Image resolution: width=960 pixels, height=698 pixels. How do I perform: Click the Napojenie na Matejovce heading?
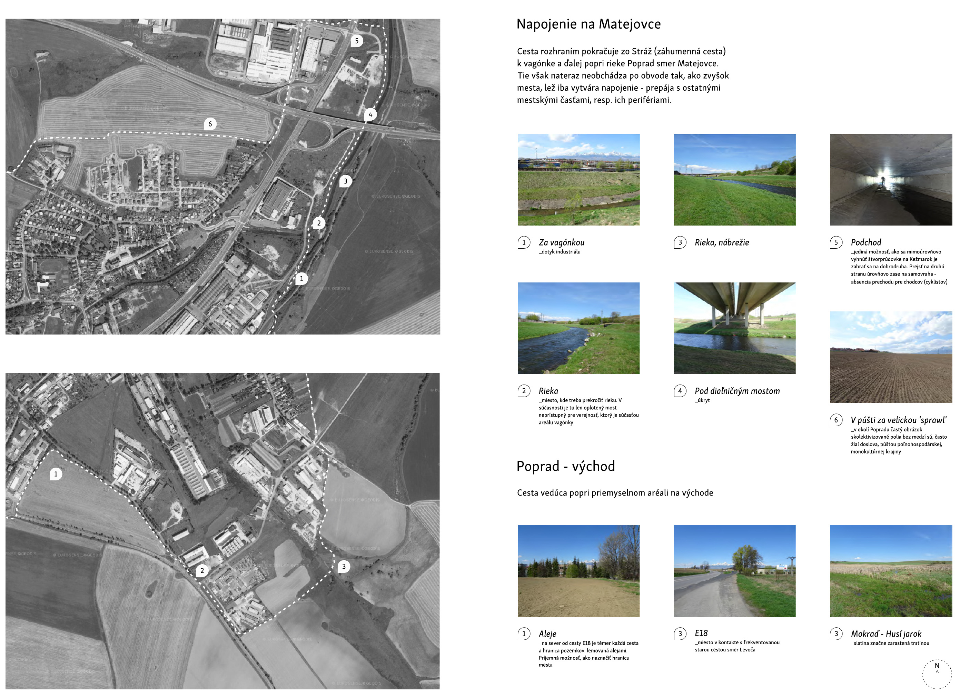(588, 24)
